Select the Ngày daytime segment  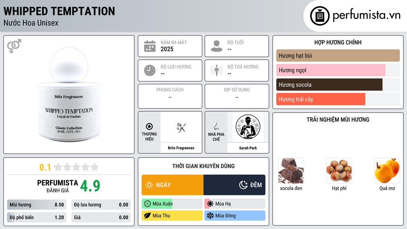pyautogui.click(x=172, y=185)
